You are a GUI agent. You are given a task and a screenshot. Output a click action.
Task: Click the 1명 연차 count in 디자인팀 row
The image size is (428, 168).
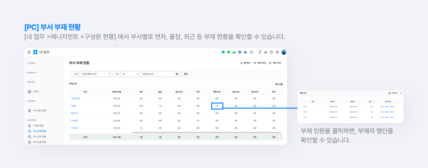point(141,128)
